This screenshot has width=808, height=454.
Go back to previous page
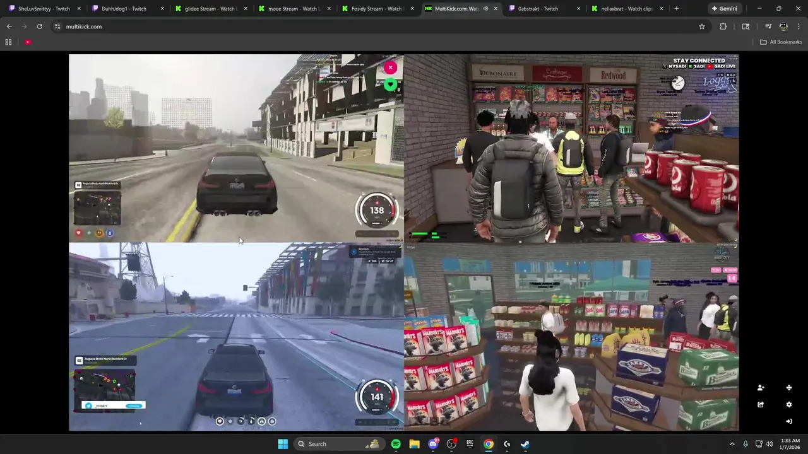(9, 26)
